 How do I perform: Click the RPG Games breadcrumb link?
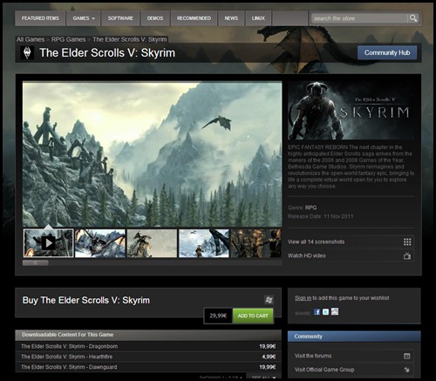click(x=69, y=39)
